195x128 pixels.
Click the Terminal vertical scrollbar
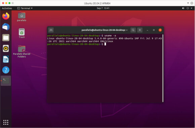tap(163, 68)
